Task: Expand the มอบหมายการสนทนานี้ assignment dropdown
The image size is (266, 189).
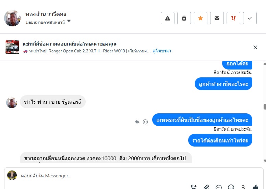Action: pyautogui.click(x=69, y=21)
